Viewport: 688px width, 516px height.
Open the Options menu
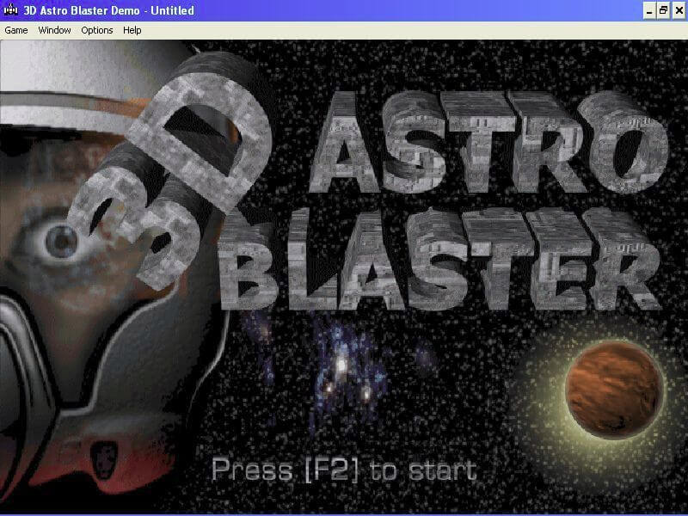[97, 30]
